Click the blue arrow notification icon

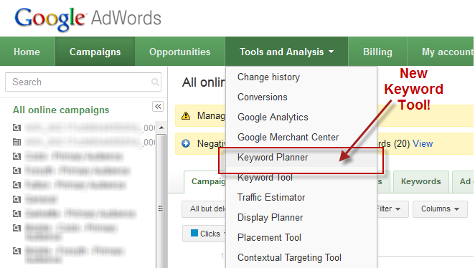tap(186, 143)
